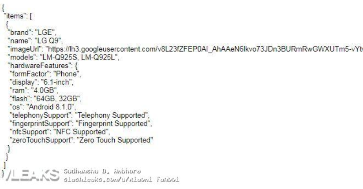Viewport: 363px width, 189px height.
Task: Click the "64GB, 32GB" flash value
Action: pyautogui.click(x=57, y=99)
